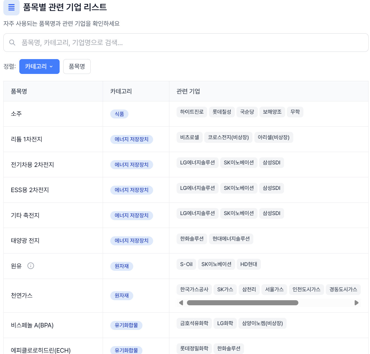
Task: Click 에너지 저장장치 tag in 기타 축전지 row
Action: 132,216
